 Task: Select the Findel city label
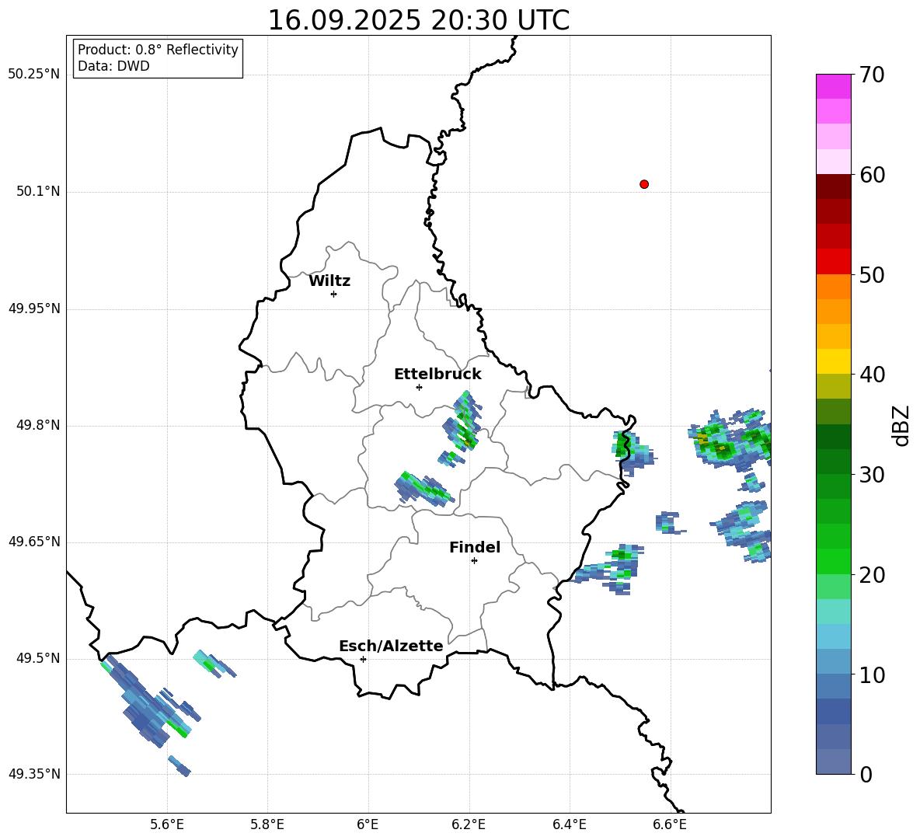[x=475, y=547]
